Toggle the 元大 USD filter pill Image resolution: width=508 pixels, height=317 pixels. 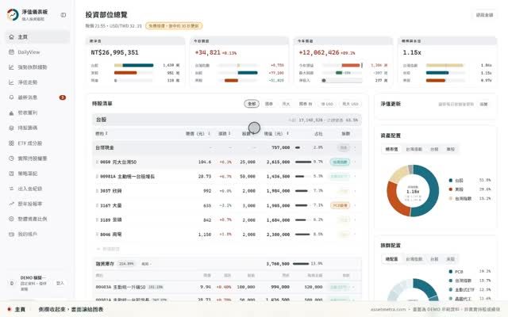(x=350, y=104)
